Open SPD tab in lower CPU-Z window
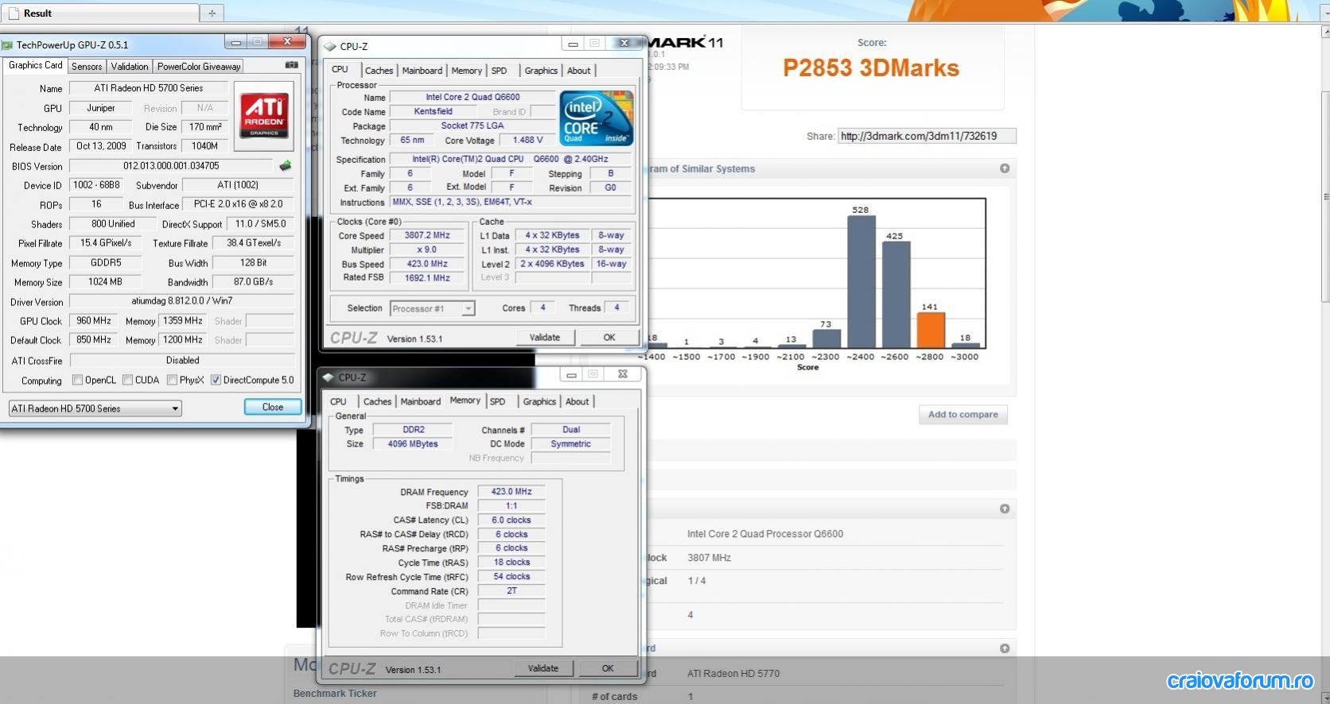This screenshot has width=1330, height=704. coord(497,402)
